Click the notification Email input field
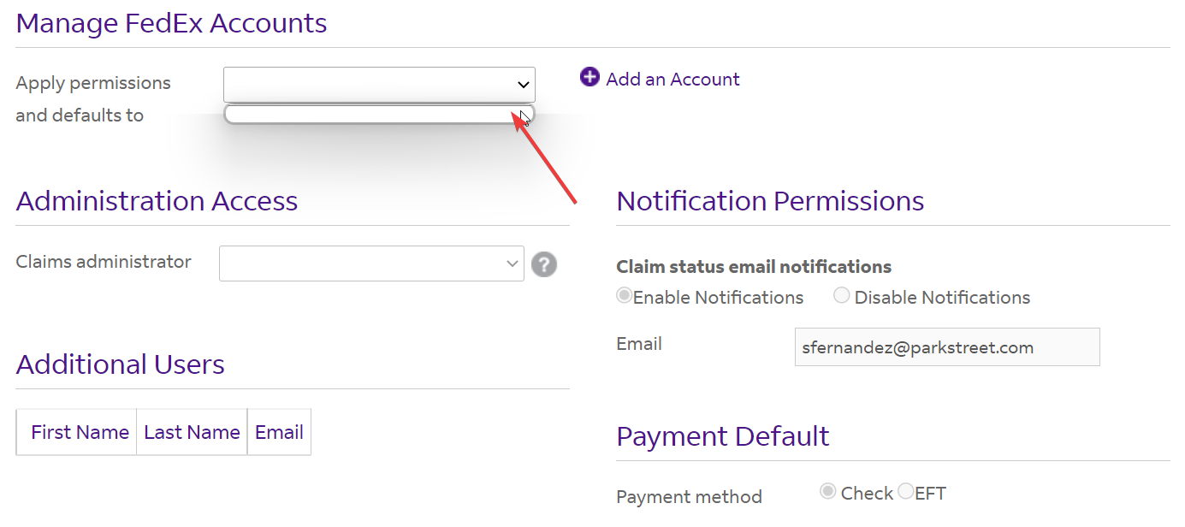Viewport: 1185px width, 527px height. pos(947,347)
